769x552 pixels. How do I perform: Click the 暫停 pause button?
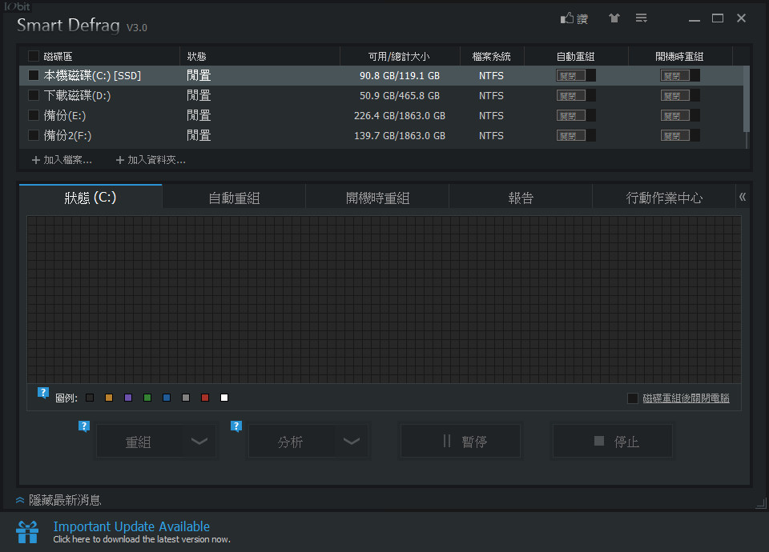[461, 442]
